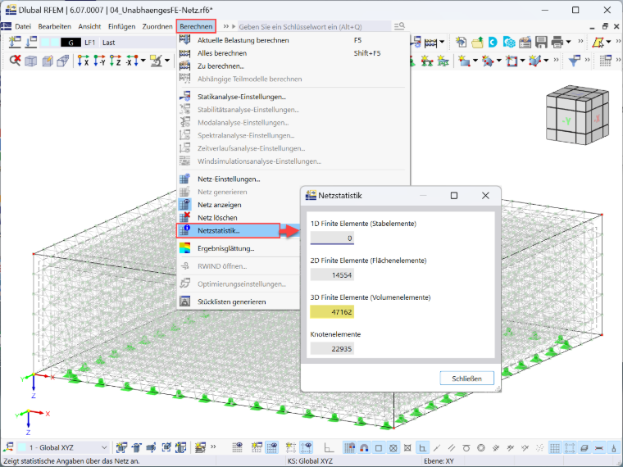Image resolution: width=623 pixels, height=467 pixels.
Task: Click the black G load case color swatch
Action: 70,42
